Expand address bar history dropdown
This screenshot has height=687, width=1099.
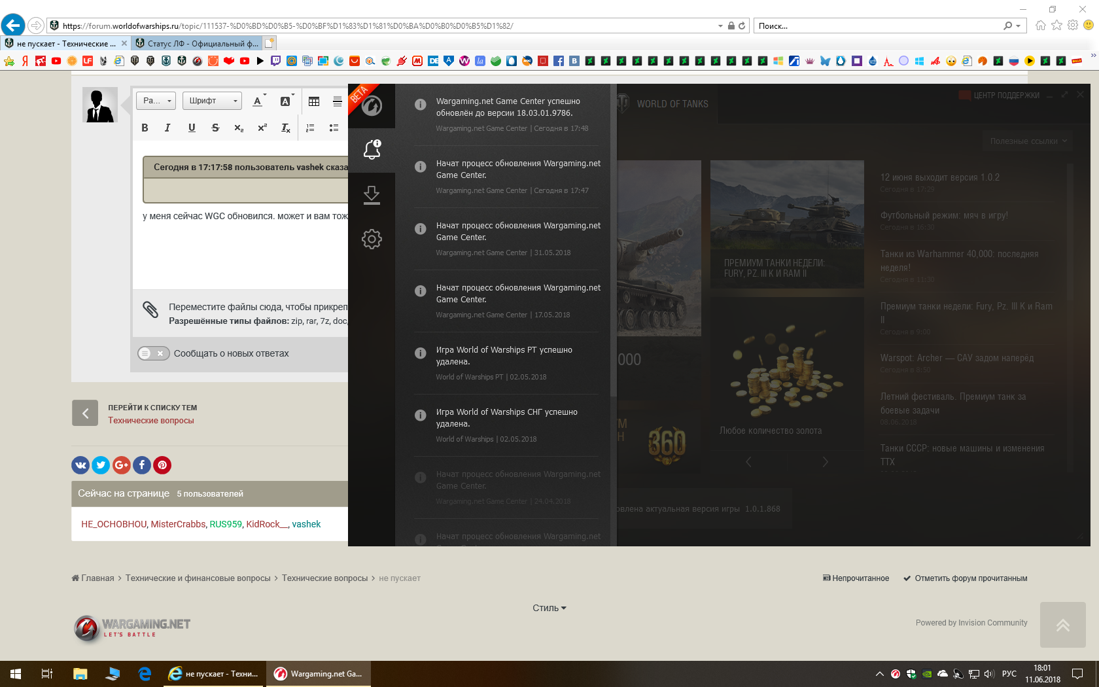coord(720,26)
